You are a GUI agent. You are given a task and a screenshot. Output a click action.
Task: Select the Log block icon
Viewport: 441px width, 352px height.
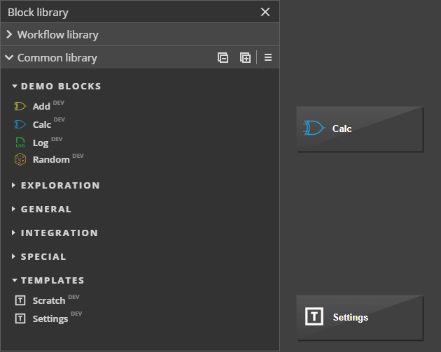click(x=20, y=142)
